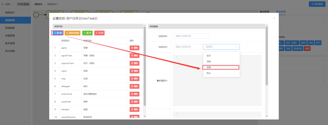This screenshot has height=125, width=328.
Task: Go back with the 返回 arrow
Action: pos(6,4)
